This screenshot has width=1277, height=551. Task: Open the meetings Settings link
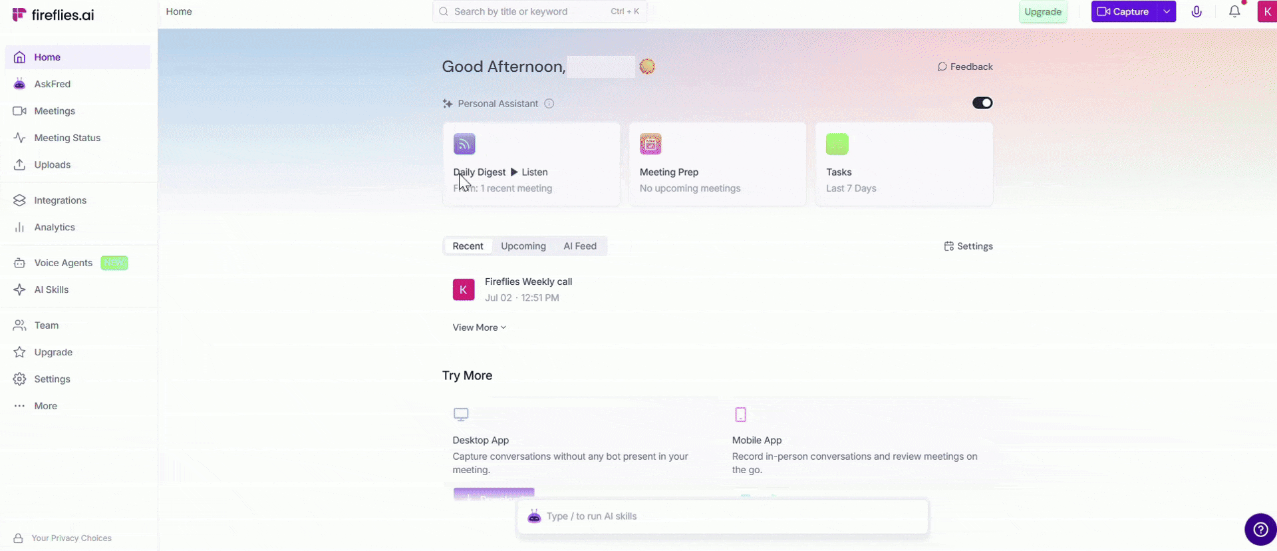click(968, 246)
